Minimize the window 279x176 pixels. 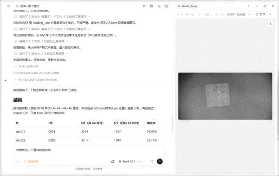(x=257, y=6)
